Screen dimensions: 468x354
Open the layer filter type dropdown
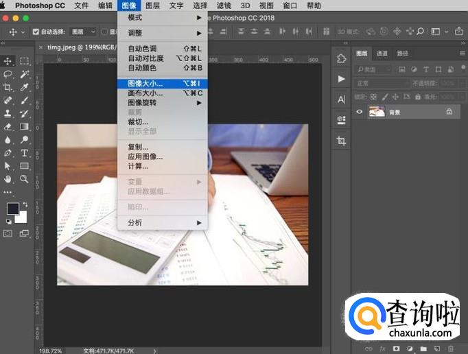(x=373, y=69)
